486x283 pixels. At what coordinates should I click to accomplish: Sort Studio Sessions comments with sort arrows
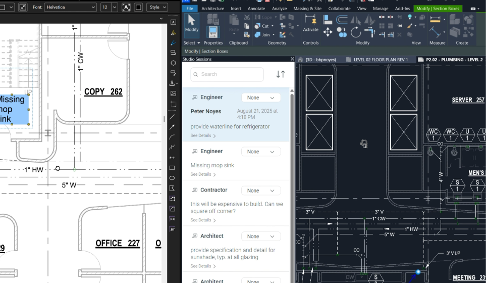(x=281, y=74)
